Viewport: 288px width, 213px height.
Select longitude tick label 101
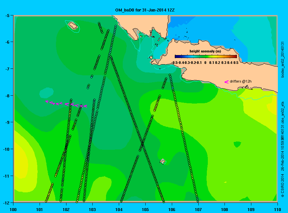(40, 209)
